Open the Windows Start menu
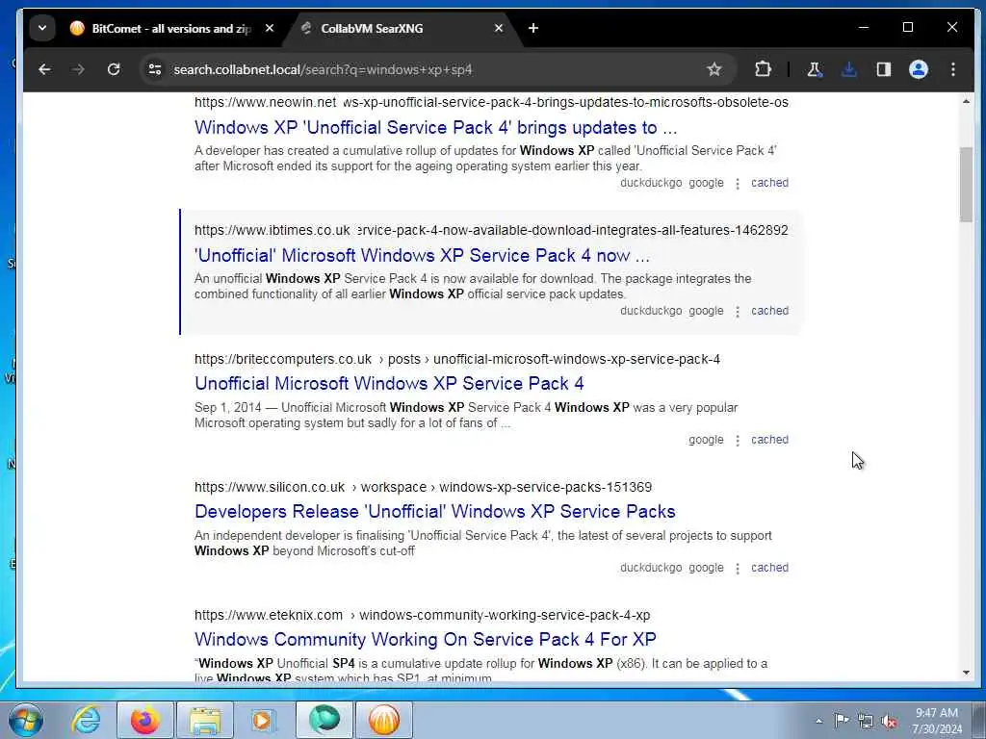Viewport: 986px width, 739px height. click(x=26, y=720)
